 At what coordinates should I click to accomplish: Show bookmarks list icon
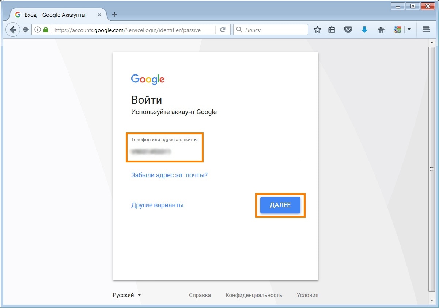click(x=332, y=30)
